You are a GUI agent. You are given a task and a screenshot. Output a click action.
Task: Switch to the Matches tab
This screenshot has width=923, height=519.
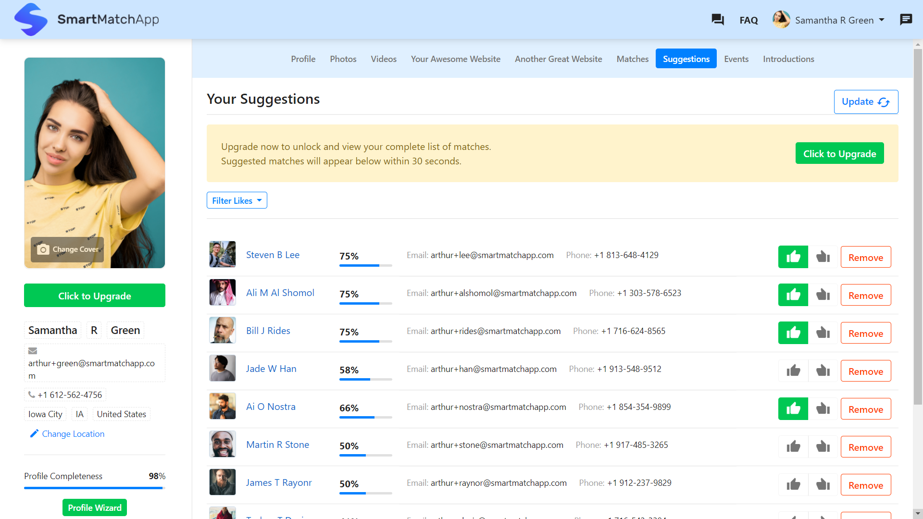coord(632,59)
